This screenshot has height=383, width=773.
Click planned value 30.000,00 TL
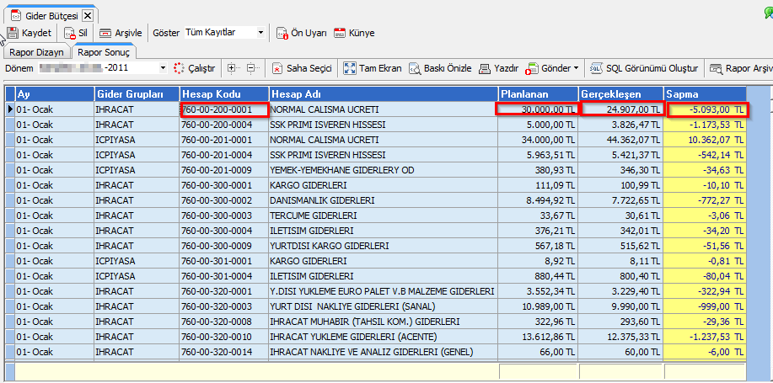click(x=538, y=109)
